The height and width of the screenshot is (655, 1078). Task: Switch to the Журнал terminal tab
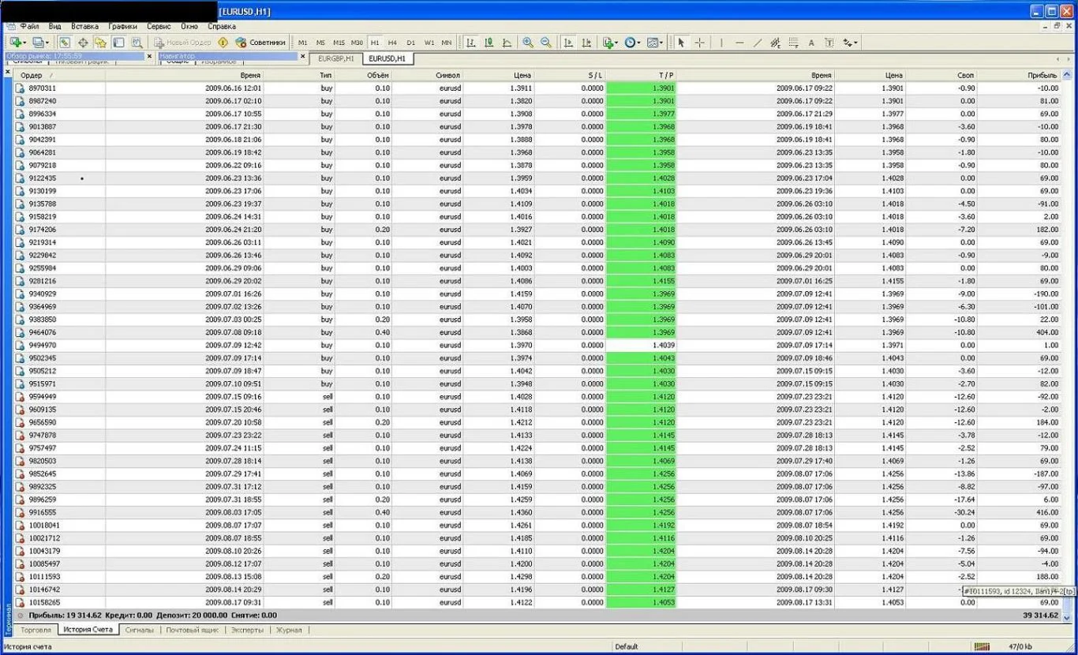coord(289,630)
